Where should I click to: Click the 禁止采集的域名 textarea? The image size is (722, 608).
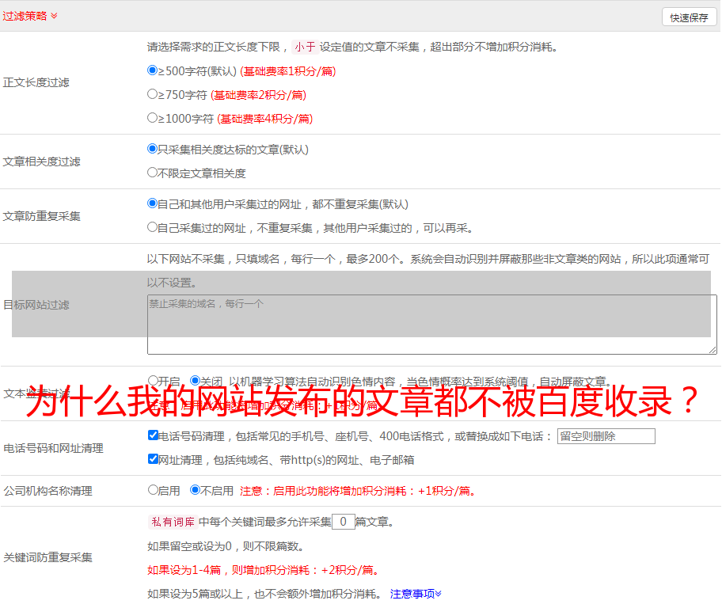[x=431, y=325]
